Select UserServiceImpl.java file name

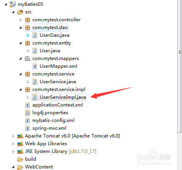pos(63,97)
